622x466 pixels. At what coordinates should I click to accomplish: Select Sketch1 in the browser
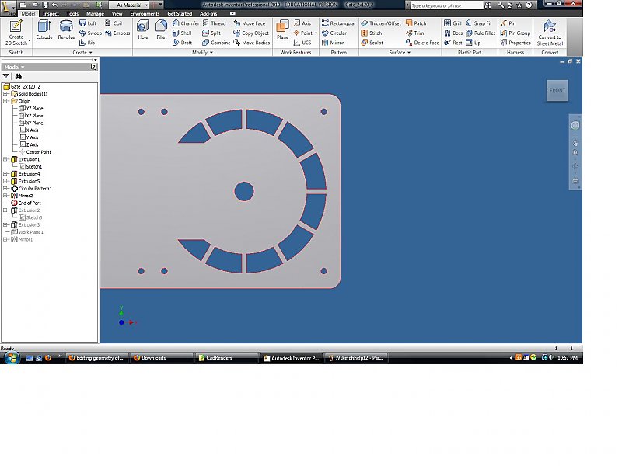[x=30, y=167]
